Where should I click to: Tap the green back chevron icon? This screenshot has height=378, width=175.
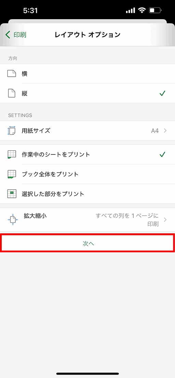click(x=8, y=35)
